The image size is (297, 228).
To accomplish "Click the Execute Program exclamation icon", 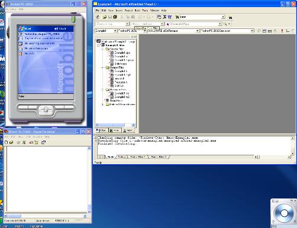I will 282,31.
